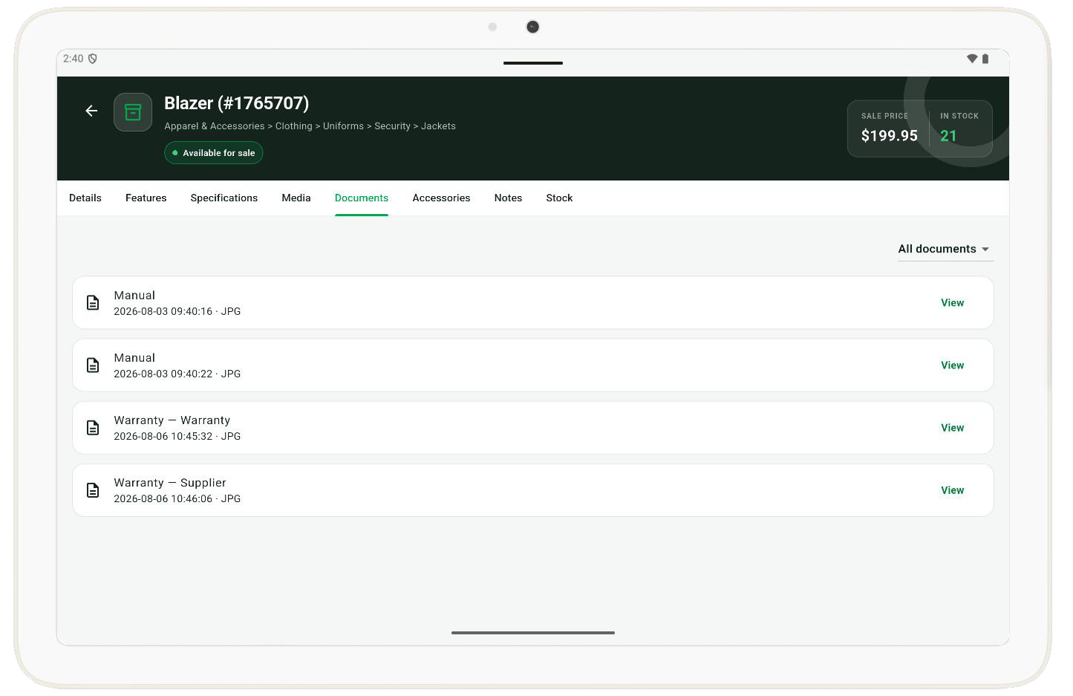Switch to the Details tab
This screenshot has height=696, width=1073.
tap(85, 198)
